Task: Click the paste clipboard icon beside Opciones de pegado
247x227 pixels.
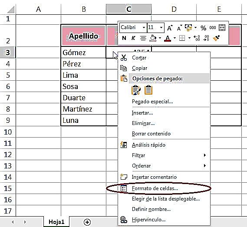Action: pos(124,78)
